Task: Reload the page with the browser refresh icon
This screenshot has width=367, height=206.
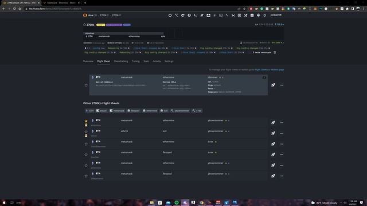Action: click(x=14, y=9)
